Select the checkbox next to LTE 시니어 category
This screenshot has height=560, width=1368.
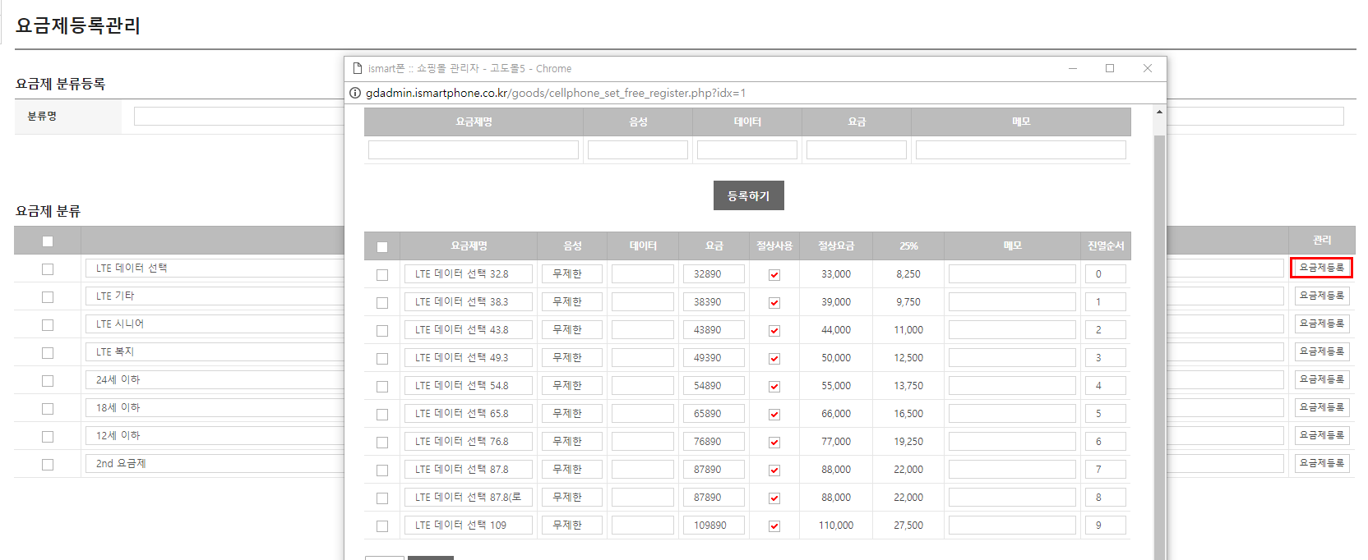point(48,325)
